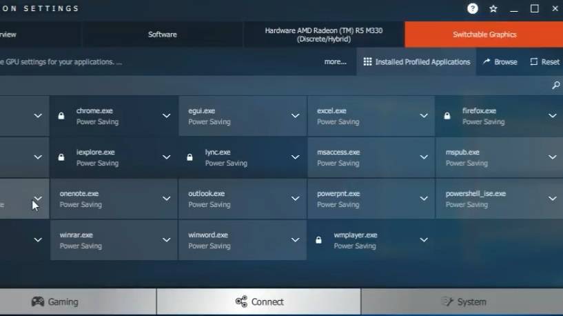Image resolution: width=563 pixels, height=316 pixels.
Task: Expand excel.exe graphics mode dropdown
Action: point(424,116)
